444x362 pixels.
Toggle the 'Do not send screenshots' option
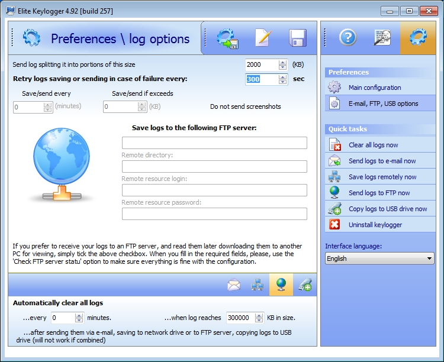pyautogui.click(x=245, y=107)
